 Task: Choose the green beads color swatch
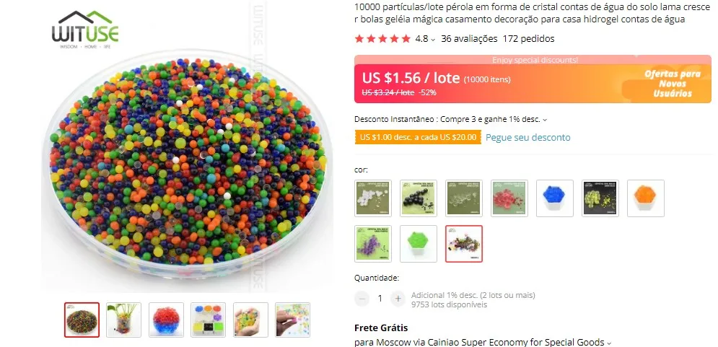click(x=418, y=244)
